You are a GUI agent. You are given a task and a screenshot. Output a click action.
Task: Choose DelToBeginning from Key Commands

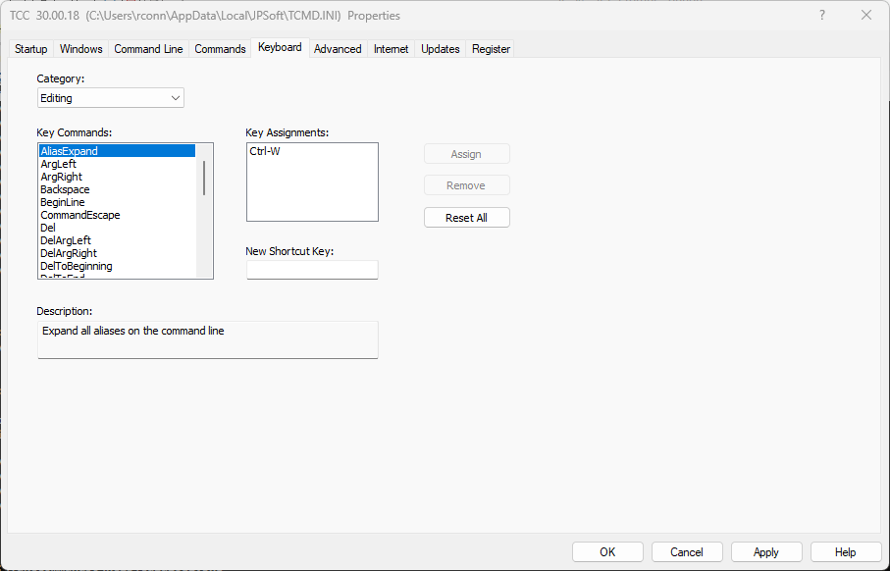pyautogui.click(x=117, y=266)
